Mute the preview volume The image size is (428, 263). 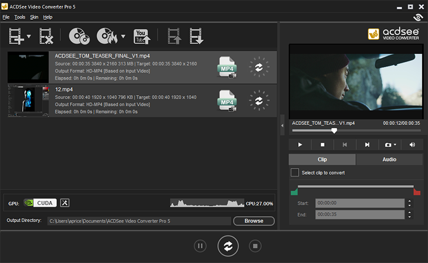[x=412, y=145]
